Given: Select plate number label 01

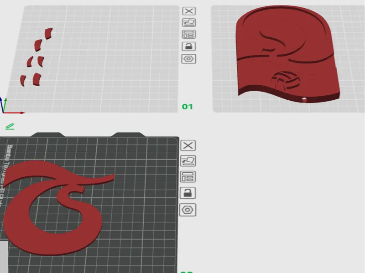Looking at the screenshot, I should coord(188,107).
